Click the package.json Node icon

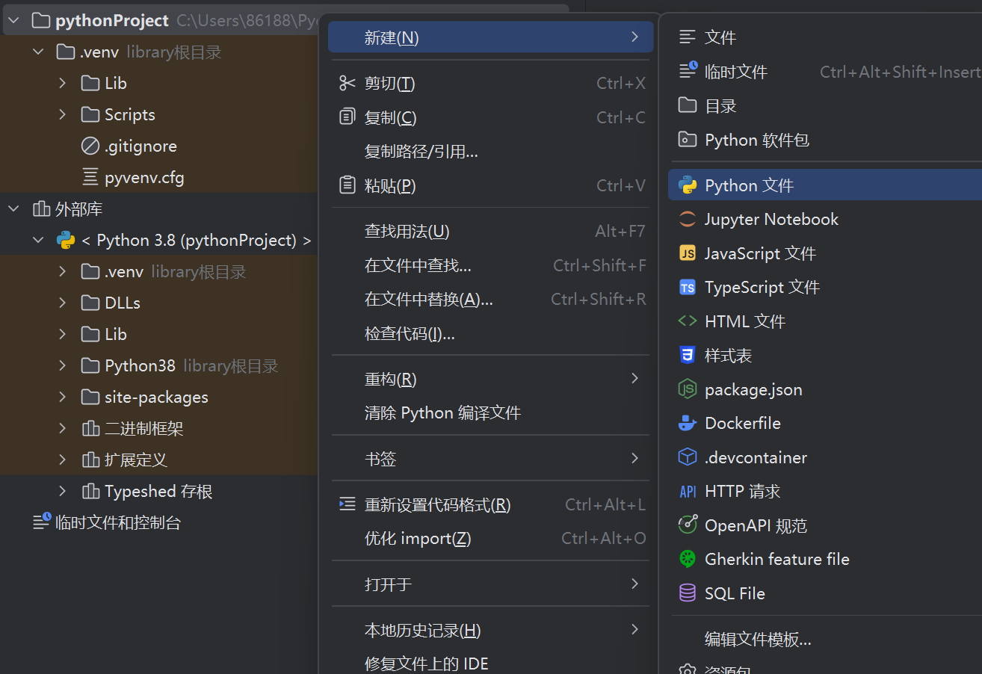688,389
